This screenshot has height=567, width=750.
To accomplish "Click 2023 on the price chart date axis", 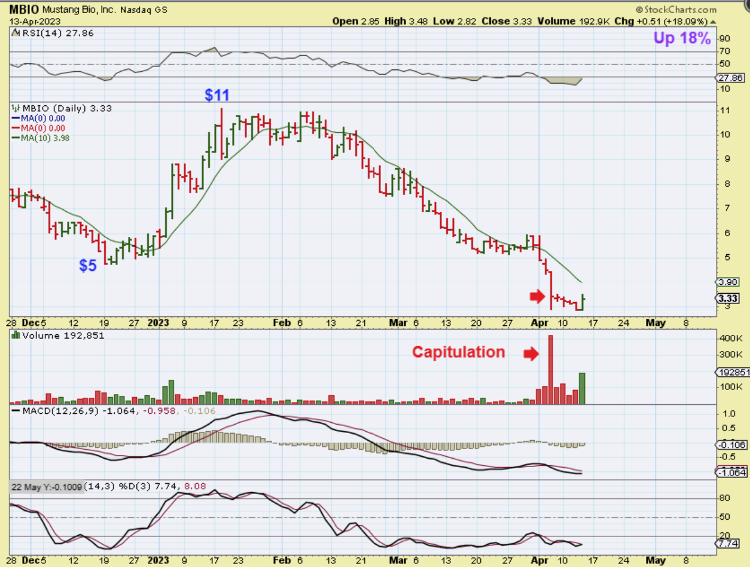I will 160,322.
